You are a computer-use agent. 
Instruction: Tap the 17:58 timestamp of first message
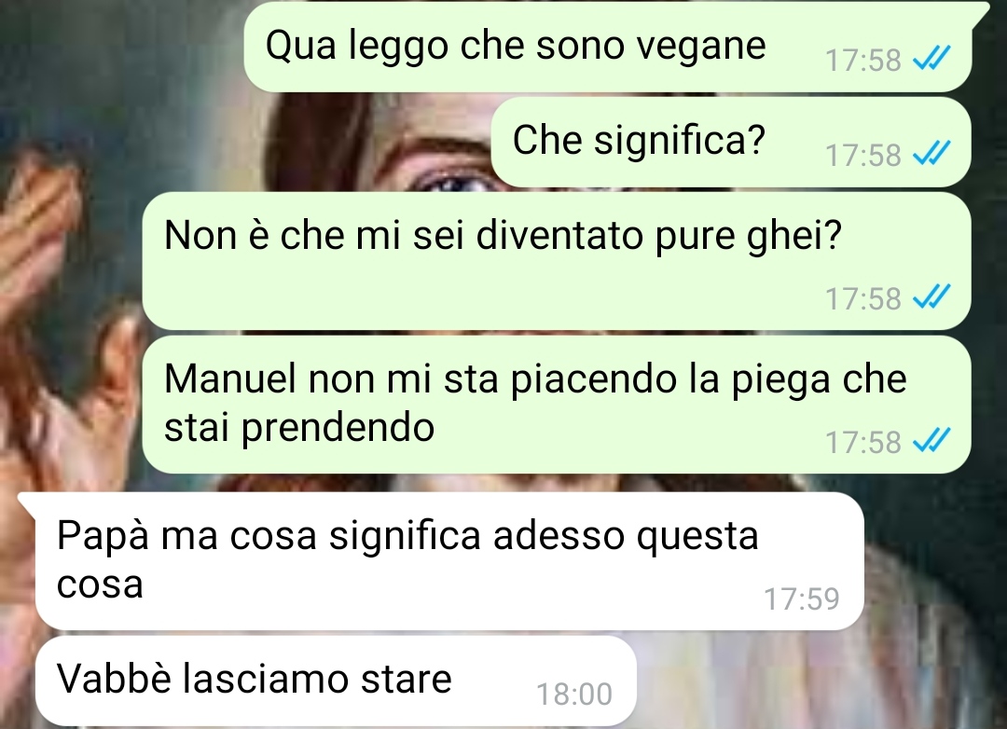click(x=862, y=60)
